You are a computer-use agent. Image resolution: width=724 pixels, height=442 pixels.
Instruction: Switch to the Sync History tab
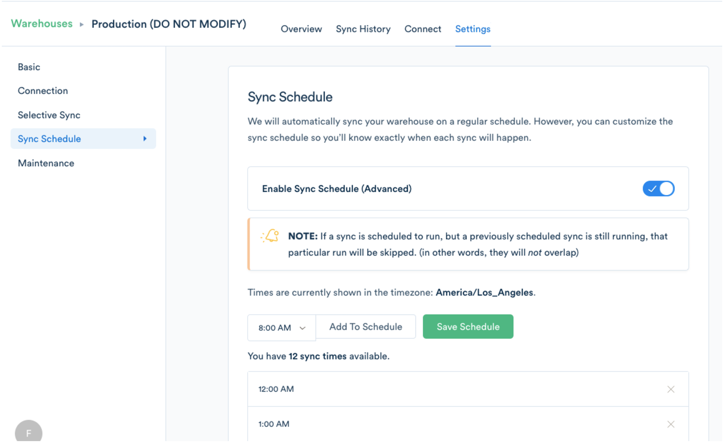pyautogui.click(x=363, y=29)
